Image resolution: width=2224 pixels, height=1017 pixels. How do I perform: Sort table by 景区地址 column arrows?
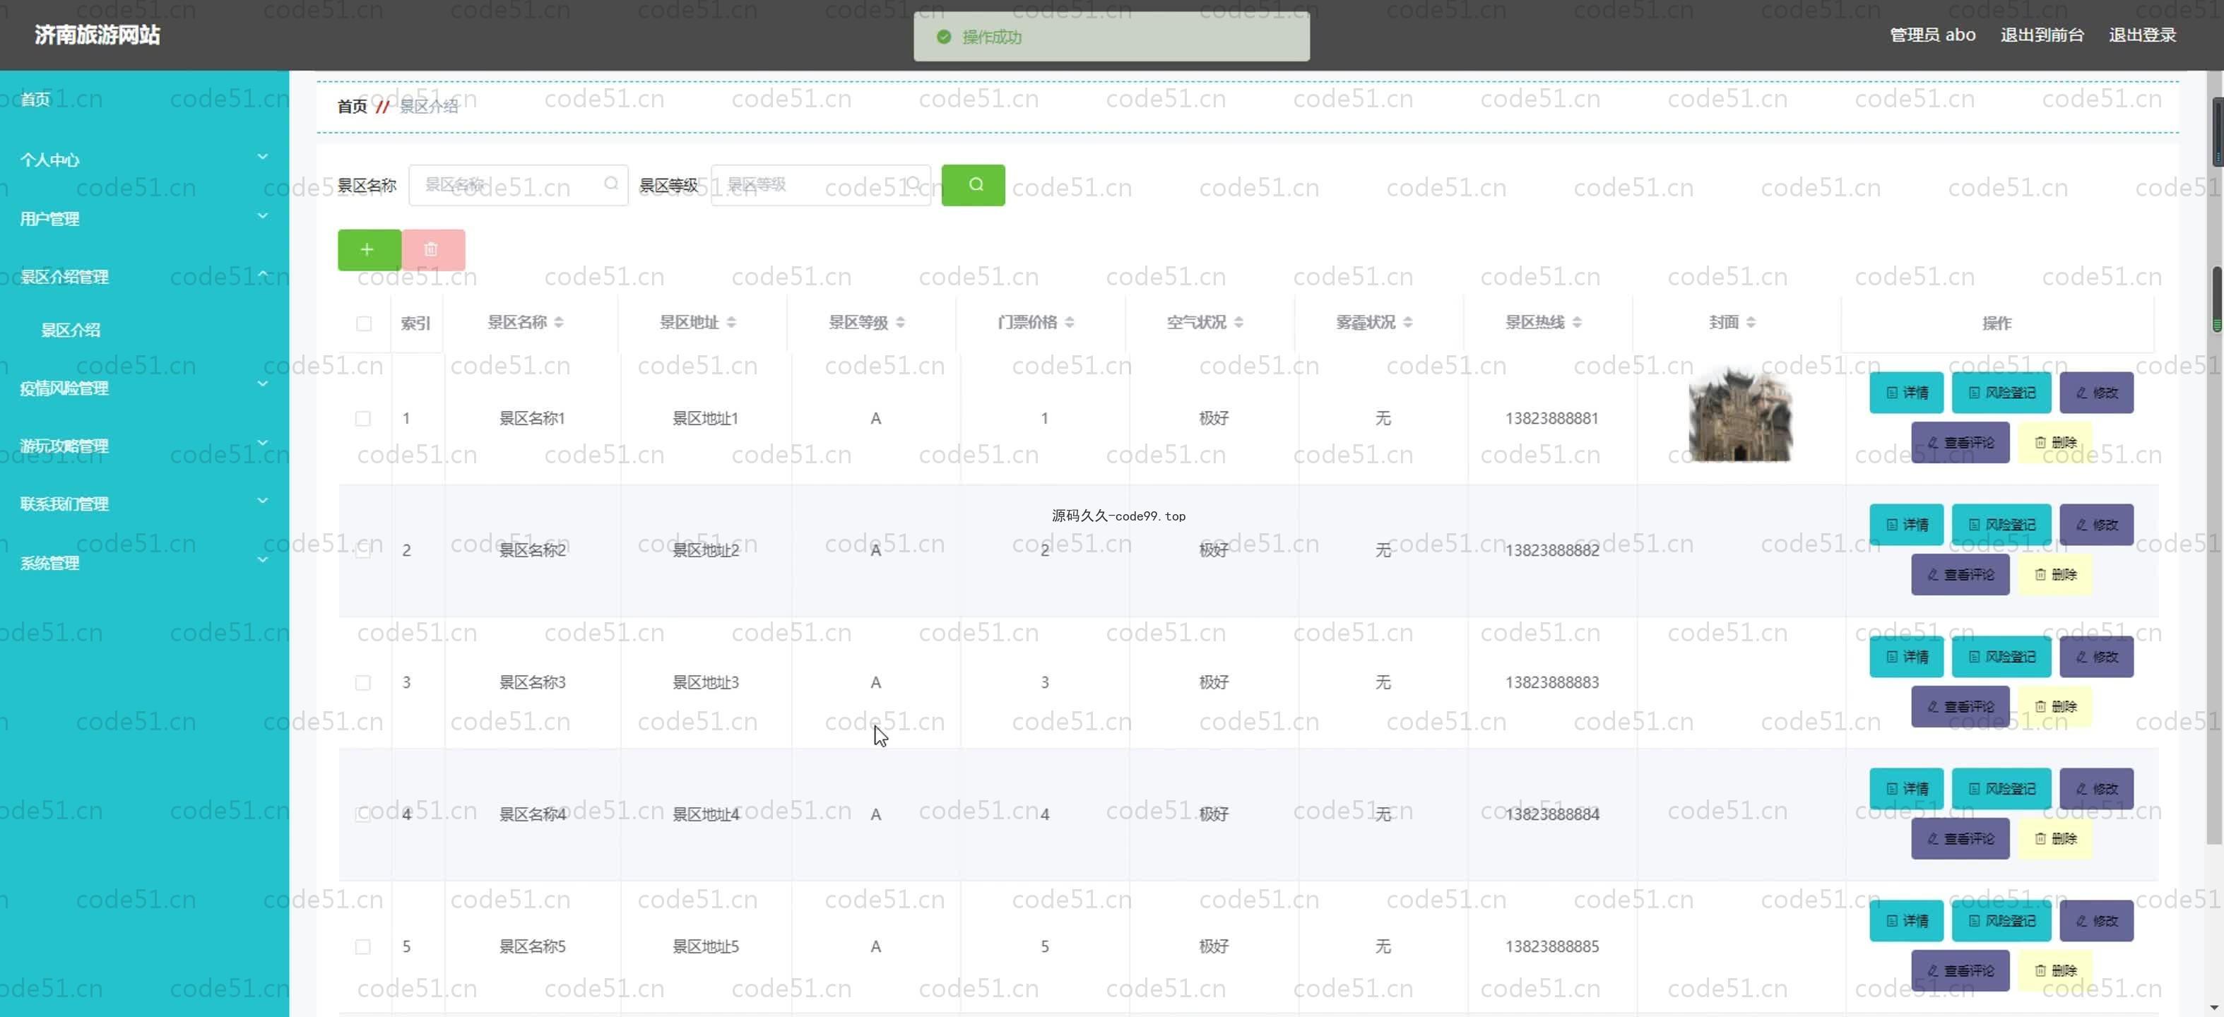click(x=731, y=322)
